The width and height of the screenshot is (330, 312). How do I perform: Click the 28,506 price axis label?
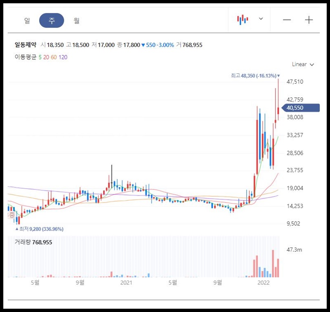coord(295,153)
